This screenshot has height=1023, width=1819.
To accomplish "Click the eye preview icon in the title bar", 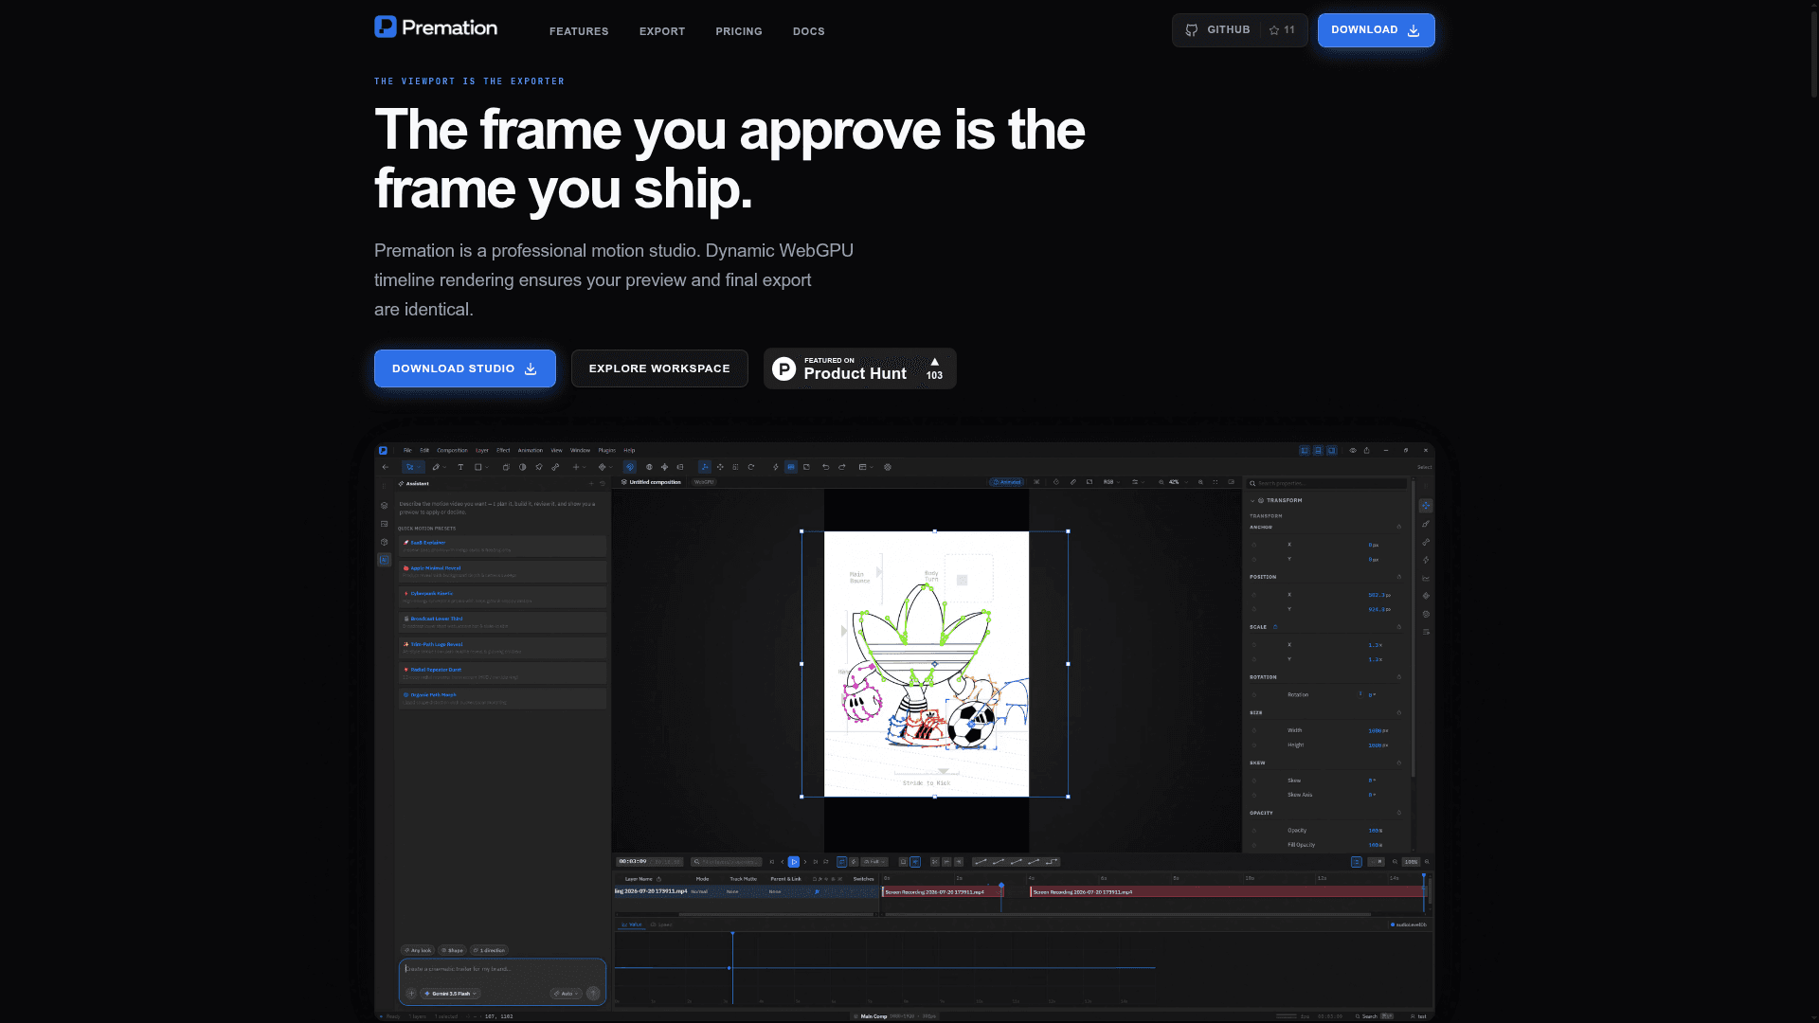I will [x=1353, y=451].
